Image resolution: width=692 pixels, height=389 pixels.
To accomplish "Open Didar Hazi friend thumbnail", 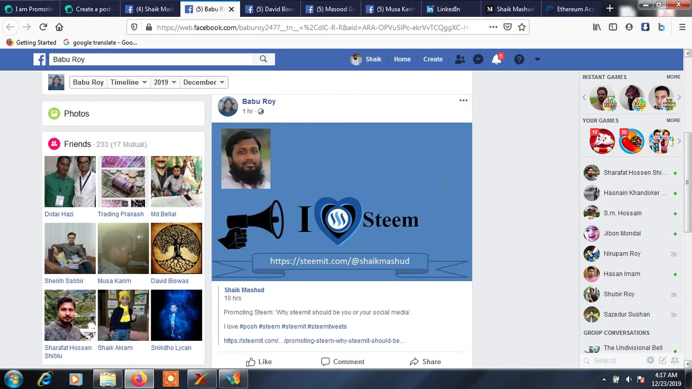I will point(70,182).
